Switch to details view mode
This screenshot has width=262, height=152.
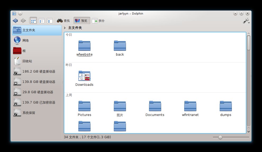point(42,21)
